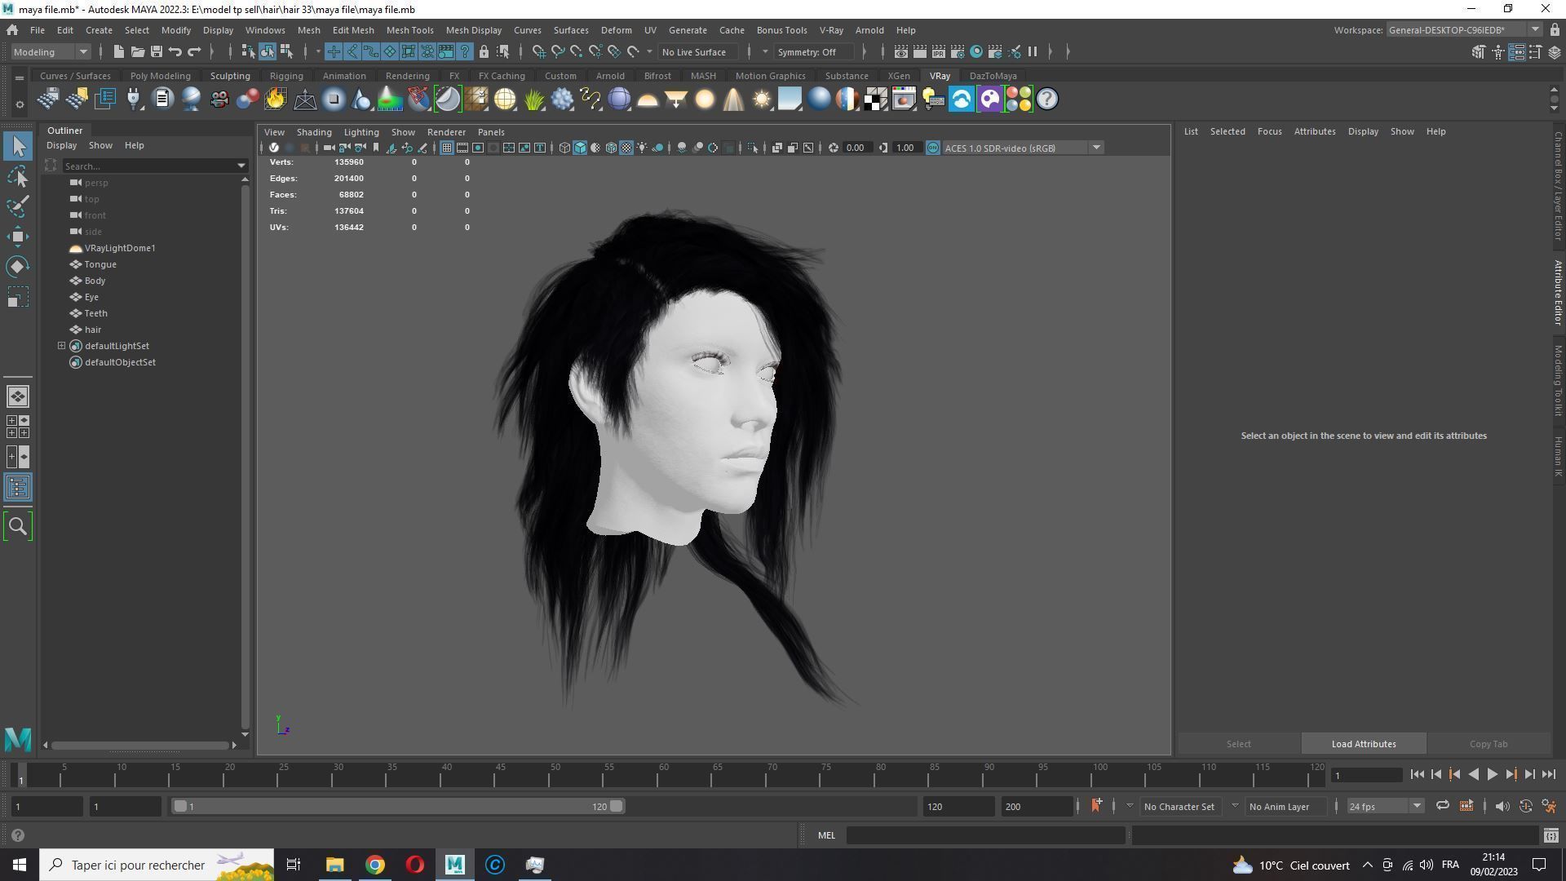The width and height of the screenshot is (1566, 881).
Task: Click the V-Ray help question mark icon
Action: click(1046, 100)
